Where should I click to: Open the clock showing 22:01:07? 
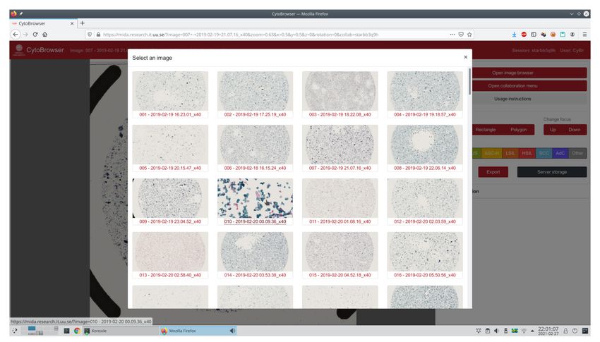point(548,331)
